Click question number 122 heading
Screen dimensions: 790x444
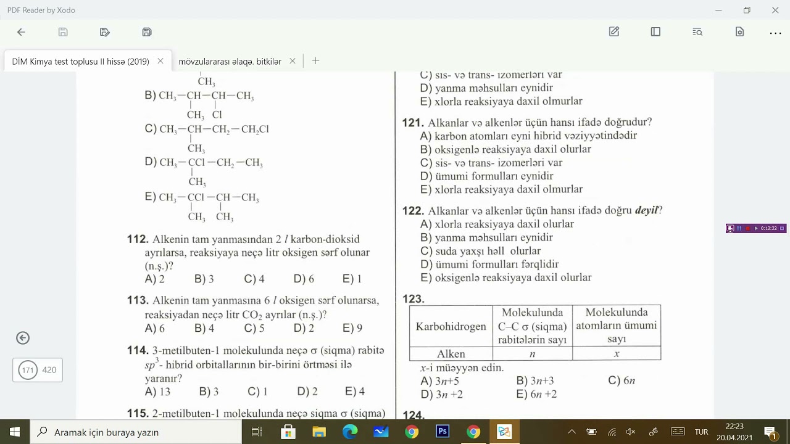[412, 210]
